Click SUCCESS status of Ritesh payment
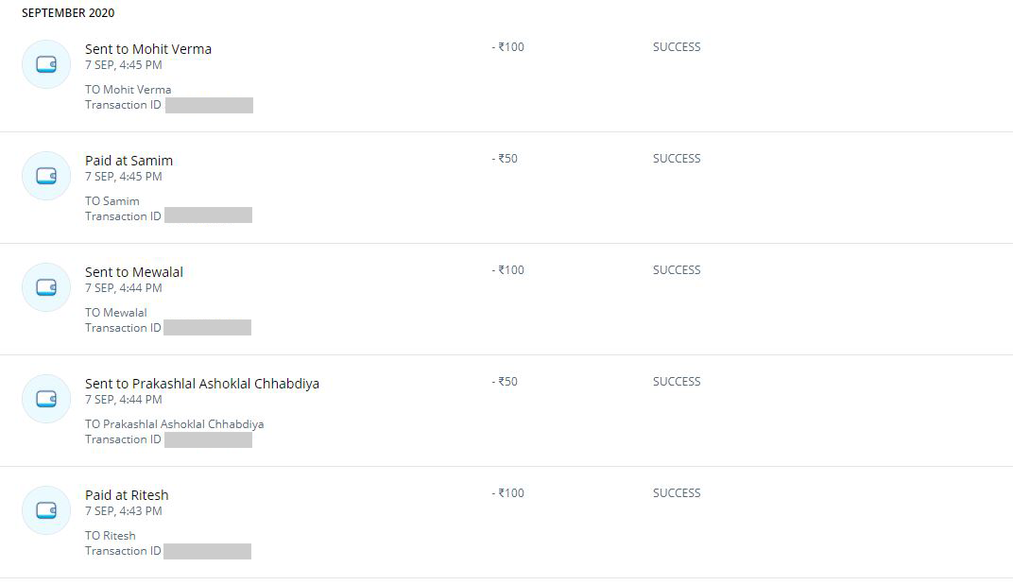 [x=677, y=493]
